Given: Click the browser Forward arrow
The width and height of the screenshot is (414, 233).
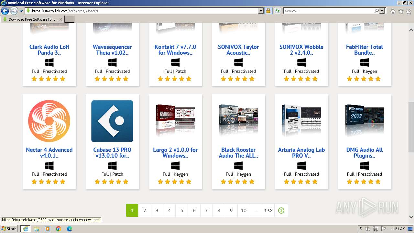Looking at the screenshot, I should click(x=14, y=11).
